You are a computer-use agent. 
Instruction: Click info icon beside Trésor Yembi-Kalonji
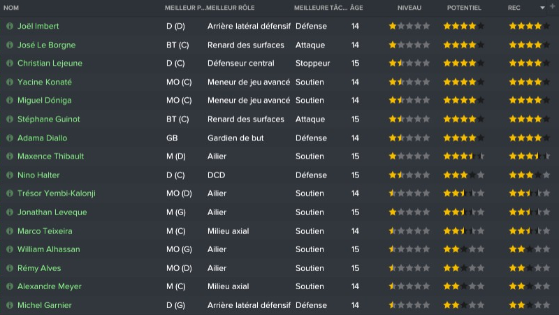coord(9,193)
